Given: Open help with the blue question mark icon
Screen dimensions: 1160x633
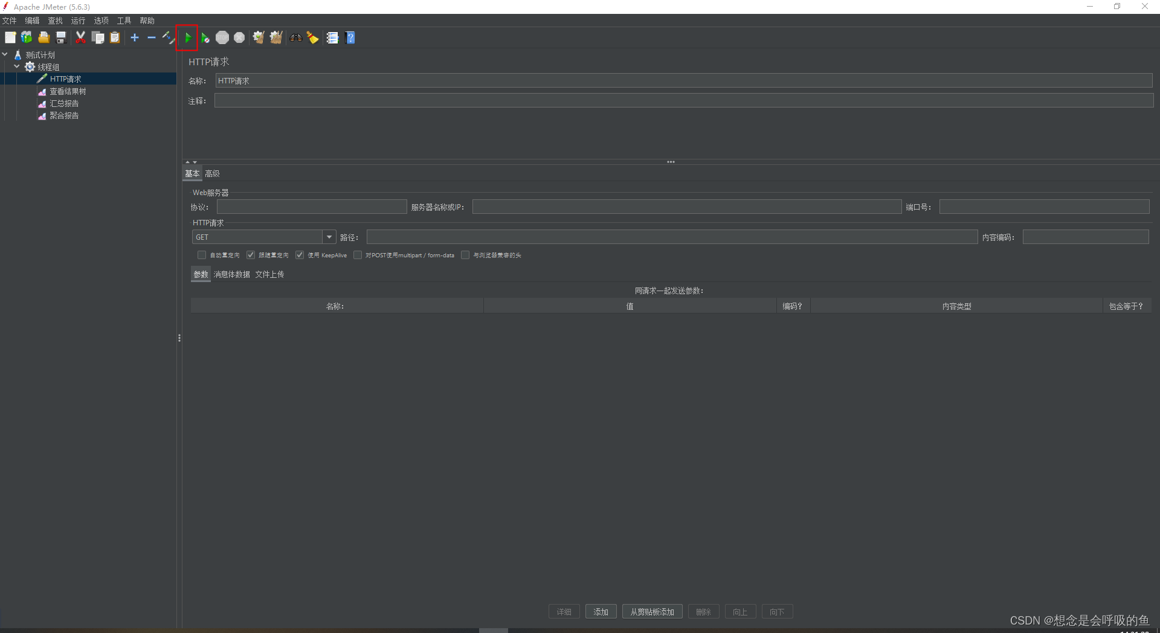Looking at the screenshot, I should [350, 37].
